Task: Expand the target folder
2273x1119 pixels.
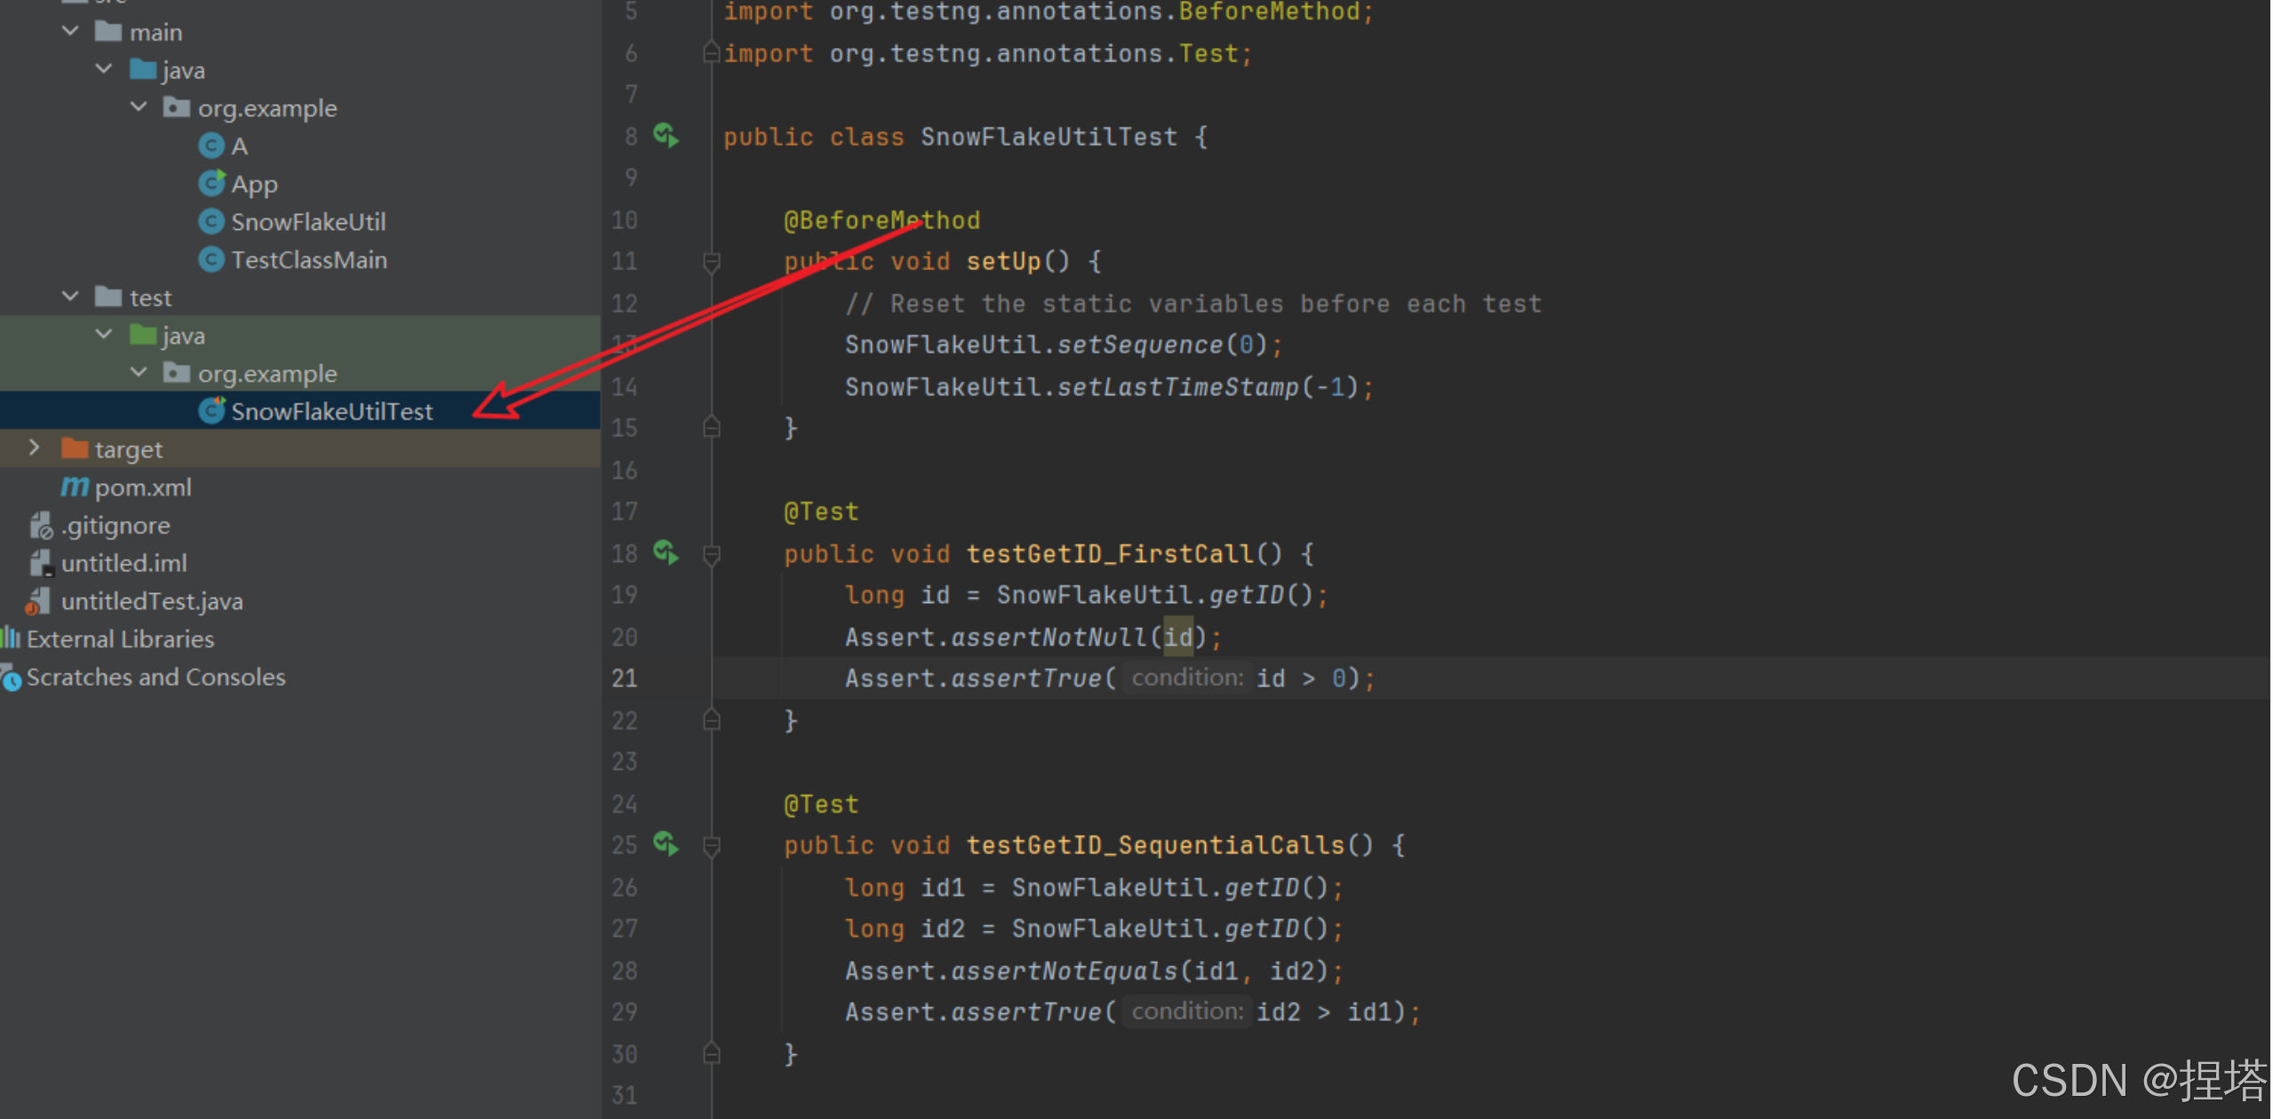Action: [x=34, y=448]
